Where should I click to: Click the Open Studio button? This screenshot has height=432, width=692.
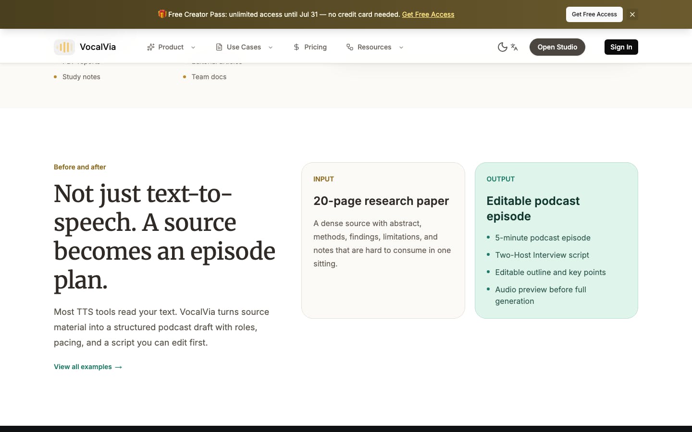(x=557, y=47)
